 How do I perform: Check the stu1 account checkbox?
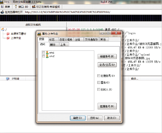click(44, 52)
